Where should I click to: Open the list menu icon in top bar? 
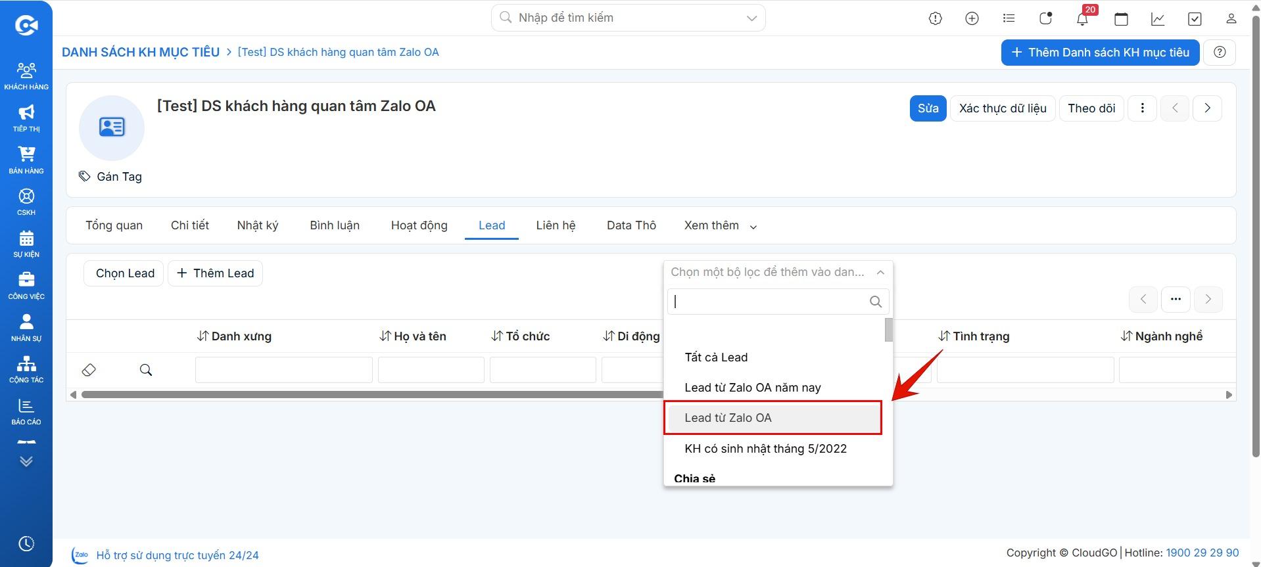1009,18
